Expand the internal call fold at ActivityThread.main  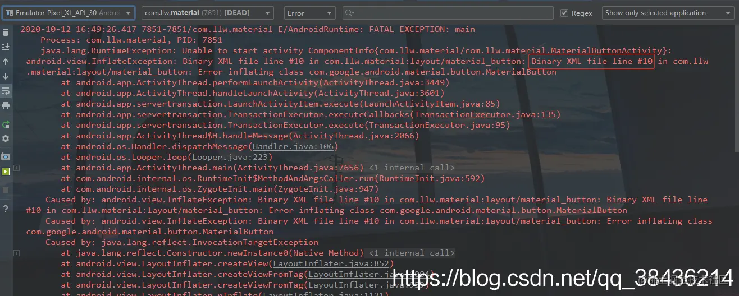(16, 168)
